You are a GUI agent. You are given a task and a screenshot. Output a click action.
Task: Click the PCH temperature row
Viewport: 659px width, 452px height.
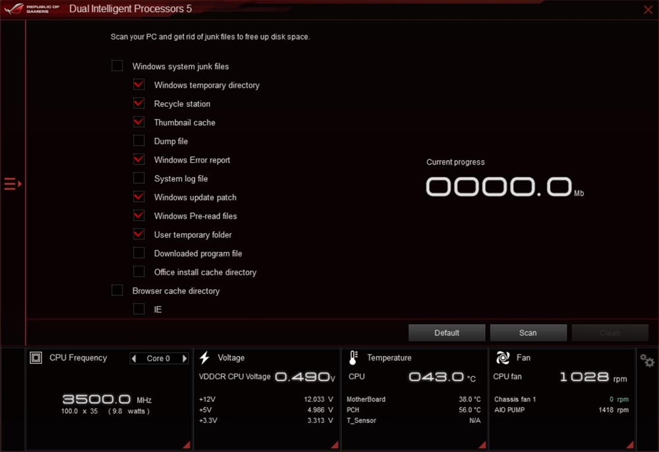point(414,410)
